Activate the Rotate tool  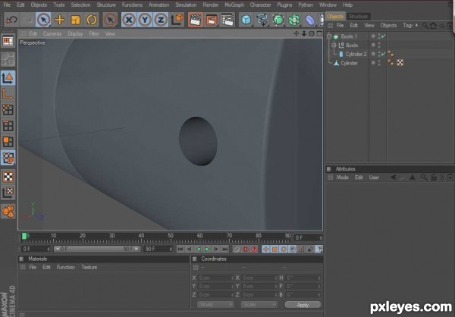pos(92,20)
